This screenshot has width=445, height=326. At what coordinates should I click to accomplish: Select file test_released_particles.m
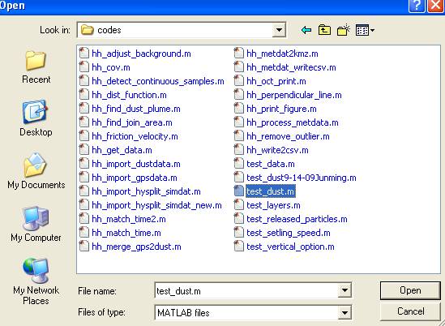pos(297,219)
